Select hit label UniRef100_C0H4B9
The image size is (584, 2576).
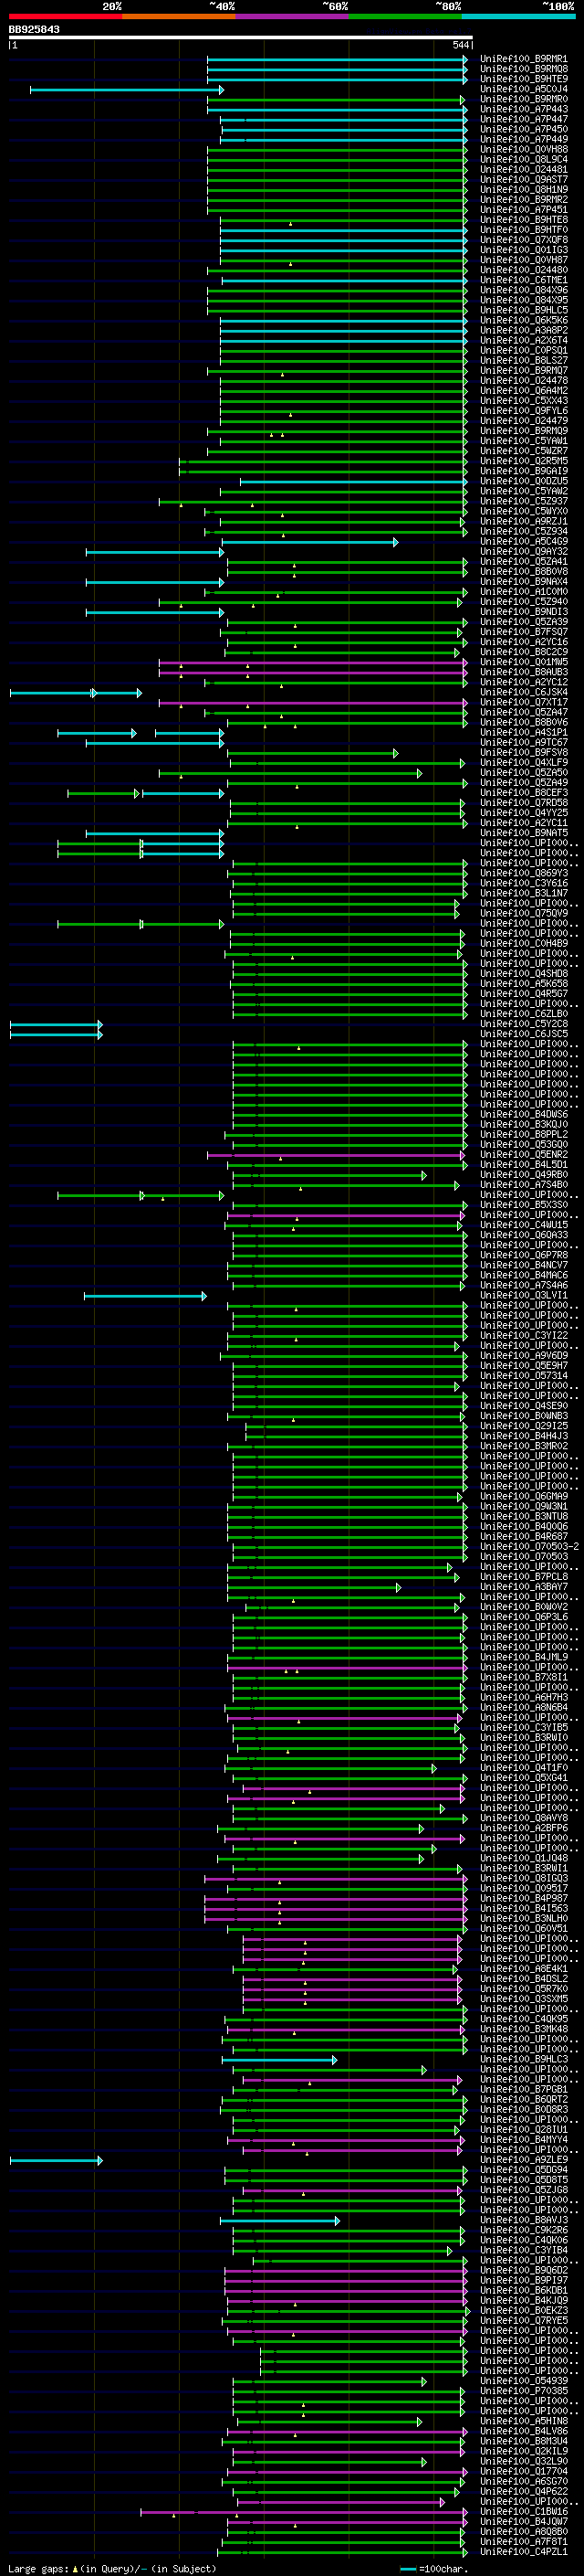point(523,944)
